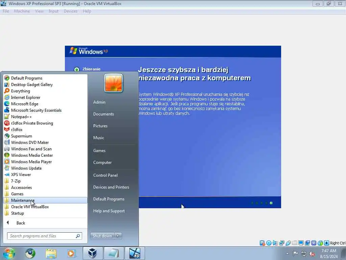
Task: Open the VirtualBox File menu
Action: [x=6, y=11]
